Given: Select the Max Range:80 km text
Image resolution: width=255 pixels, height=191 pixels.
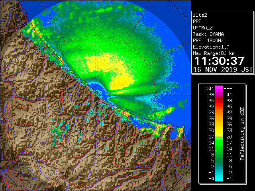Looking at the screenshot, I should (x=214, y=53).
